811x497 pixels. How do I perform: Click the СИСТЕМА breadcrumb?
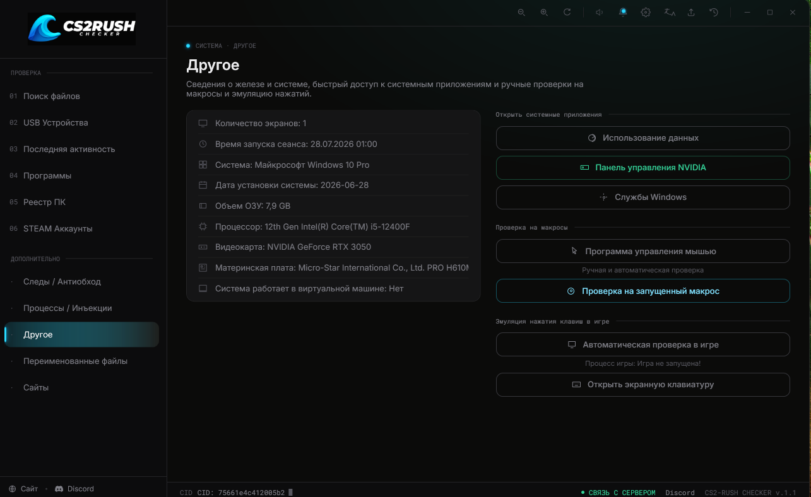pos(208,46)
